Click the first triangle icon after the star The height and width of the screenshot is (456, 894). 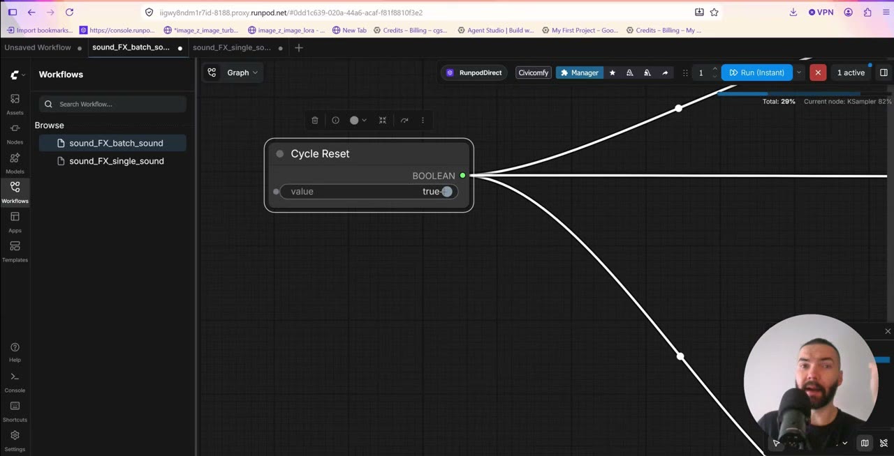point(630,73)
